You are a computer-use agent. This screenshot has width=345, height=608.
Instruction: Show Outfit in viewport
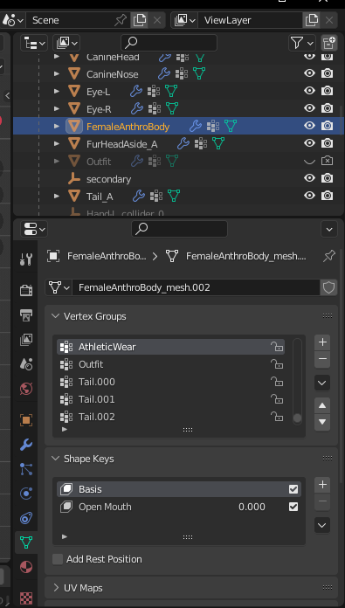309,161
